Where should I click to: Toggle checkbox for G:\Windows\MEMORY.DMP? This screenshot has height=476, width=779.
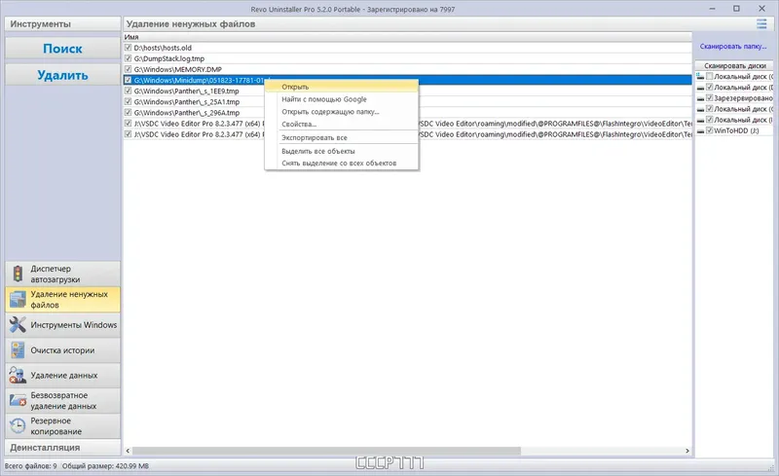coord(128,69)
